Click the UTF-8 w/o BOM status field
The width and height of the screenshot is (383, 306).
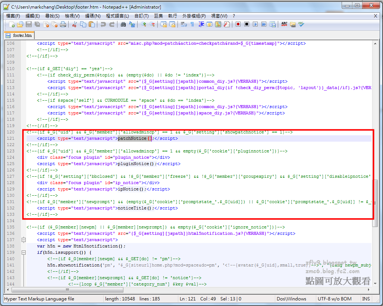point(335,299)
